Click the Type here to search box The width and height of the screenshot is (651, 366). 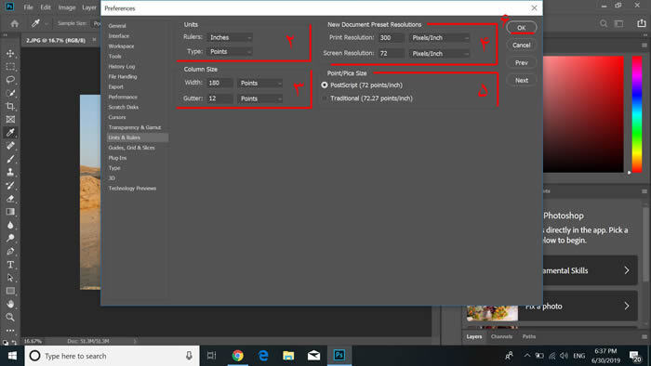[112, 356]
